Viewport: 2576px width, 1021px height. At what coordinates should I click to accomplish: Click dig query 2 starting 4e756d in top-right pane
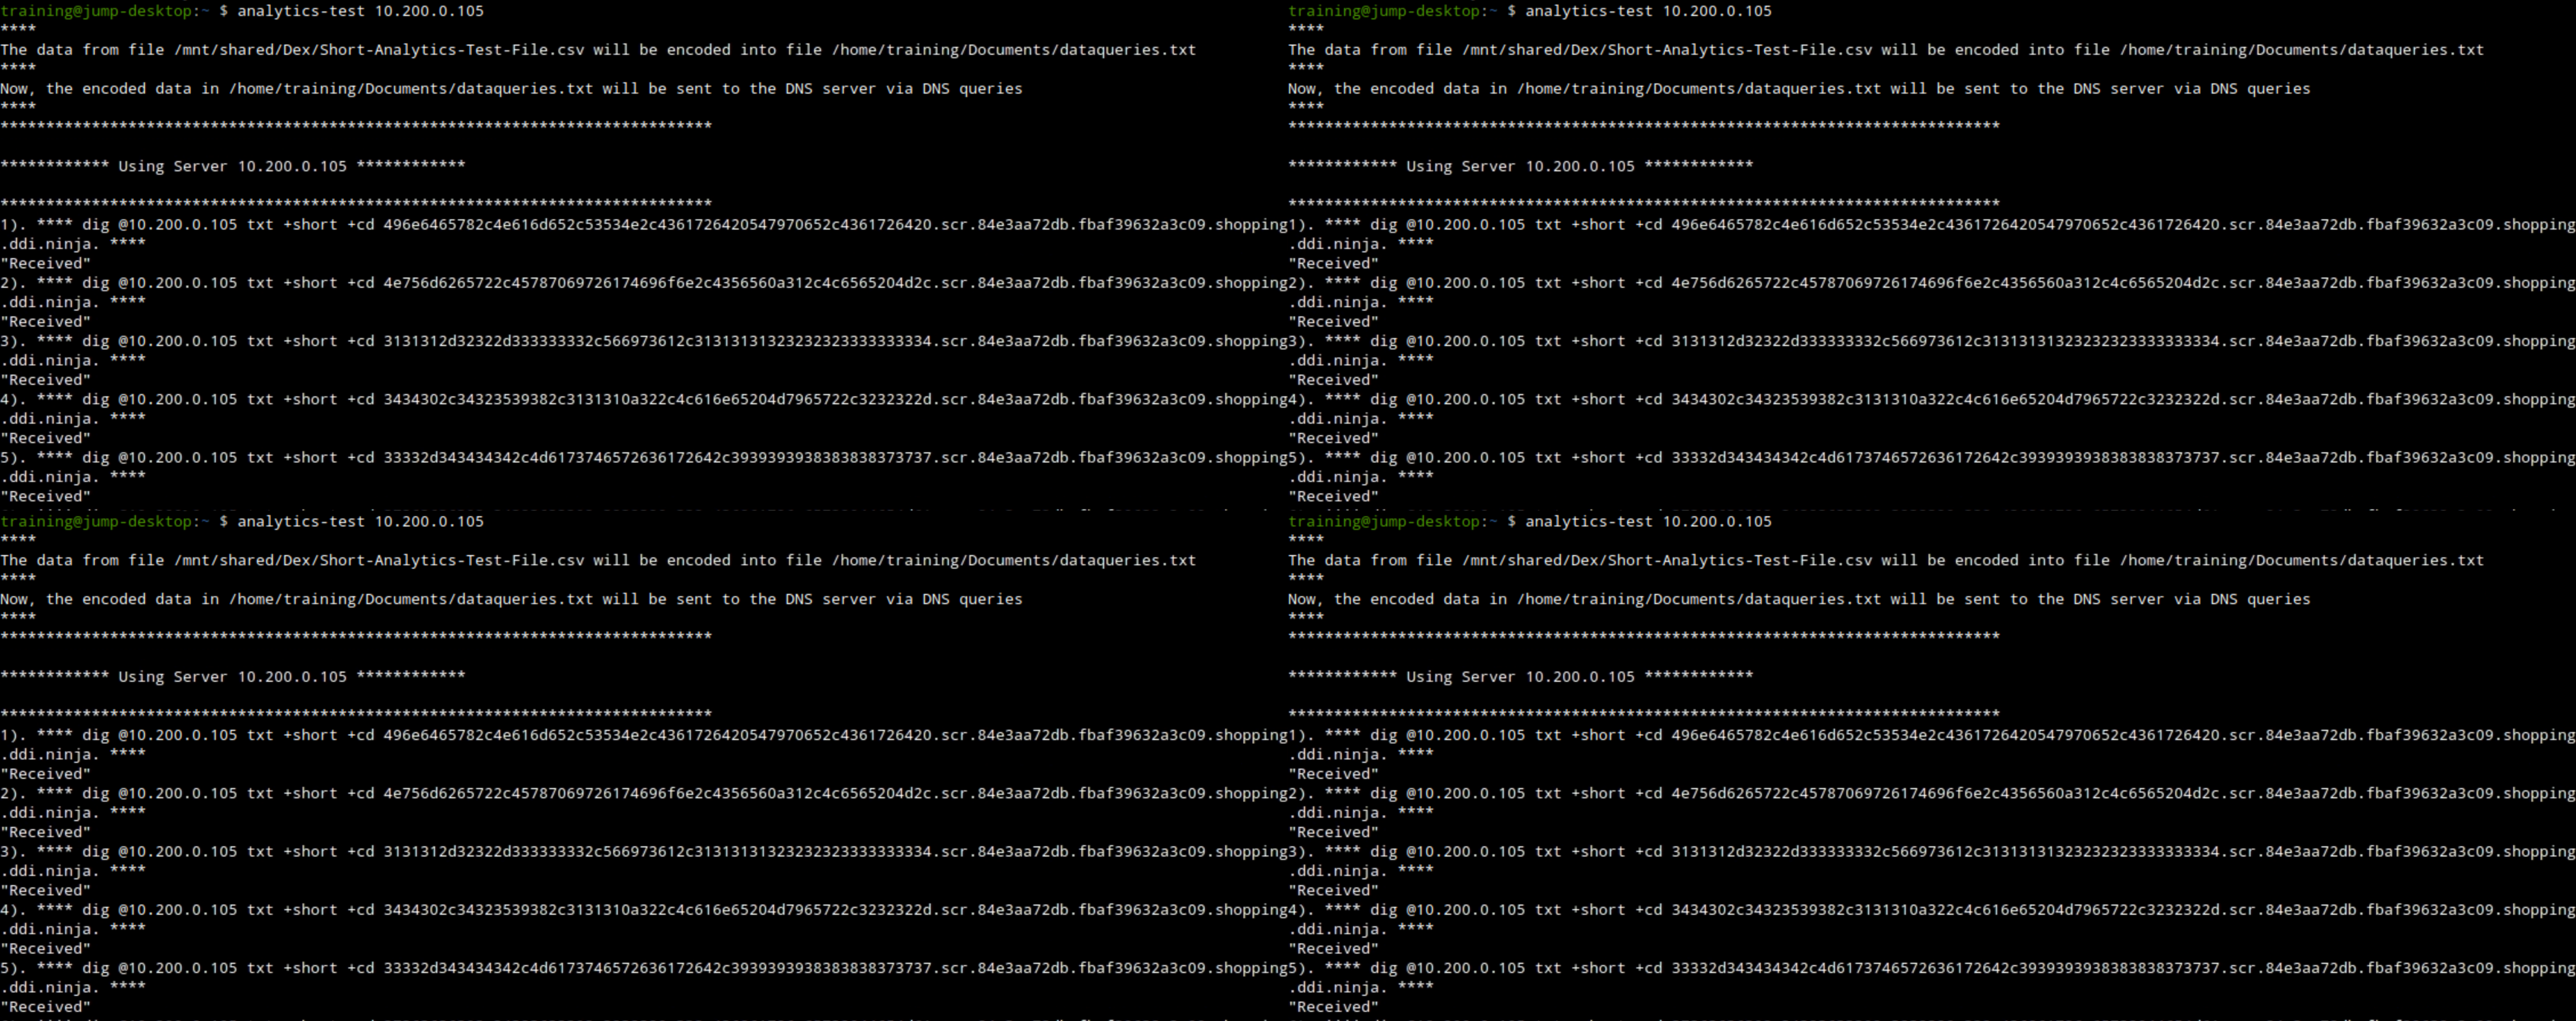[1945, 283]
